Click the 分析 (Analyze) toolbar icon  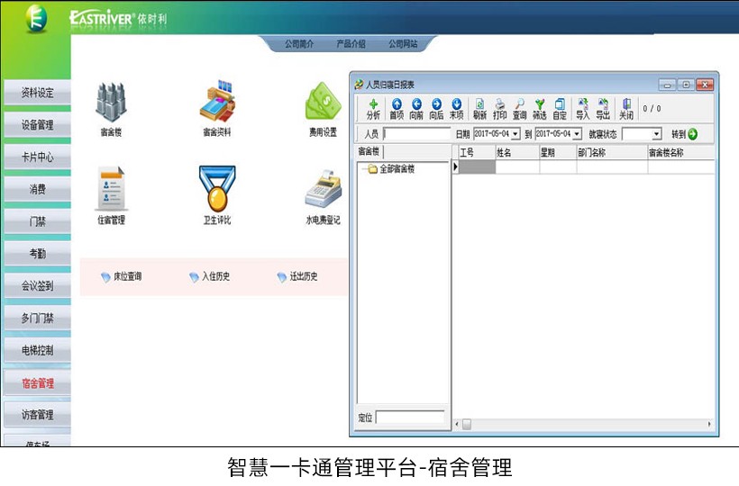373,109
